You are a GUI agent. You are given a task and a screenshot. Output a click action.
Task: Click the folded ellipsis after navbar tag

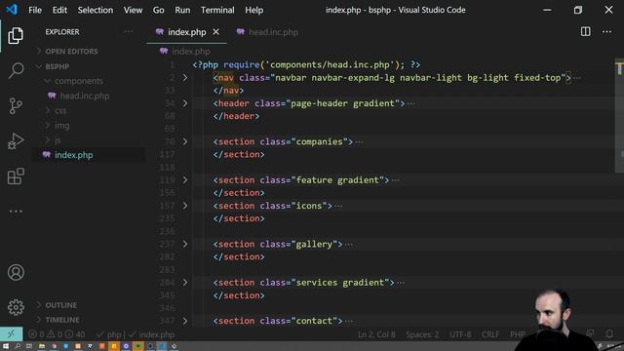point(577,78)
